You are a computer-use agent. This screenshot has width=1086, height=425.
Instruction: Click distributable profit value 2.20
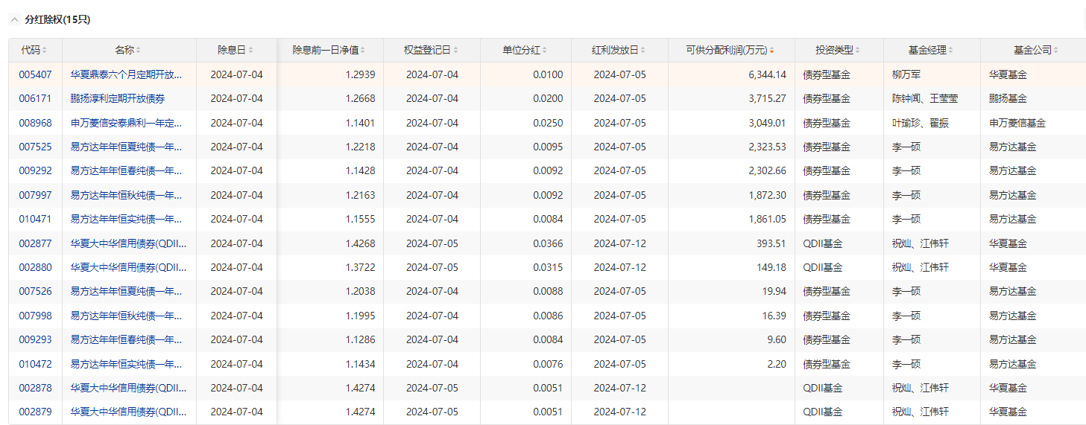pos(777,364)
